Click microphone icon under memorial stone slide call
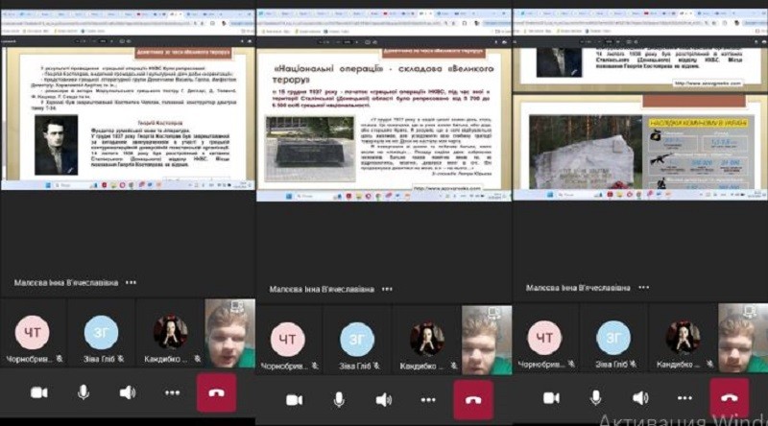The width and height of the screenshot is (768, 426). (595, 397)
